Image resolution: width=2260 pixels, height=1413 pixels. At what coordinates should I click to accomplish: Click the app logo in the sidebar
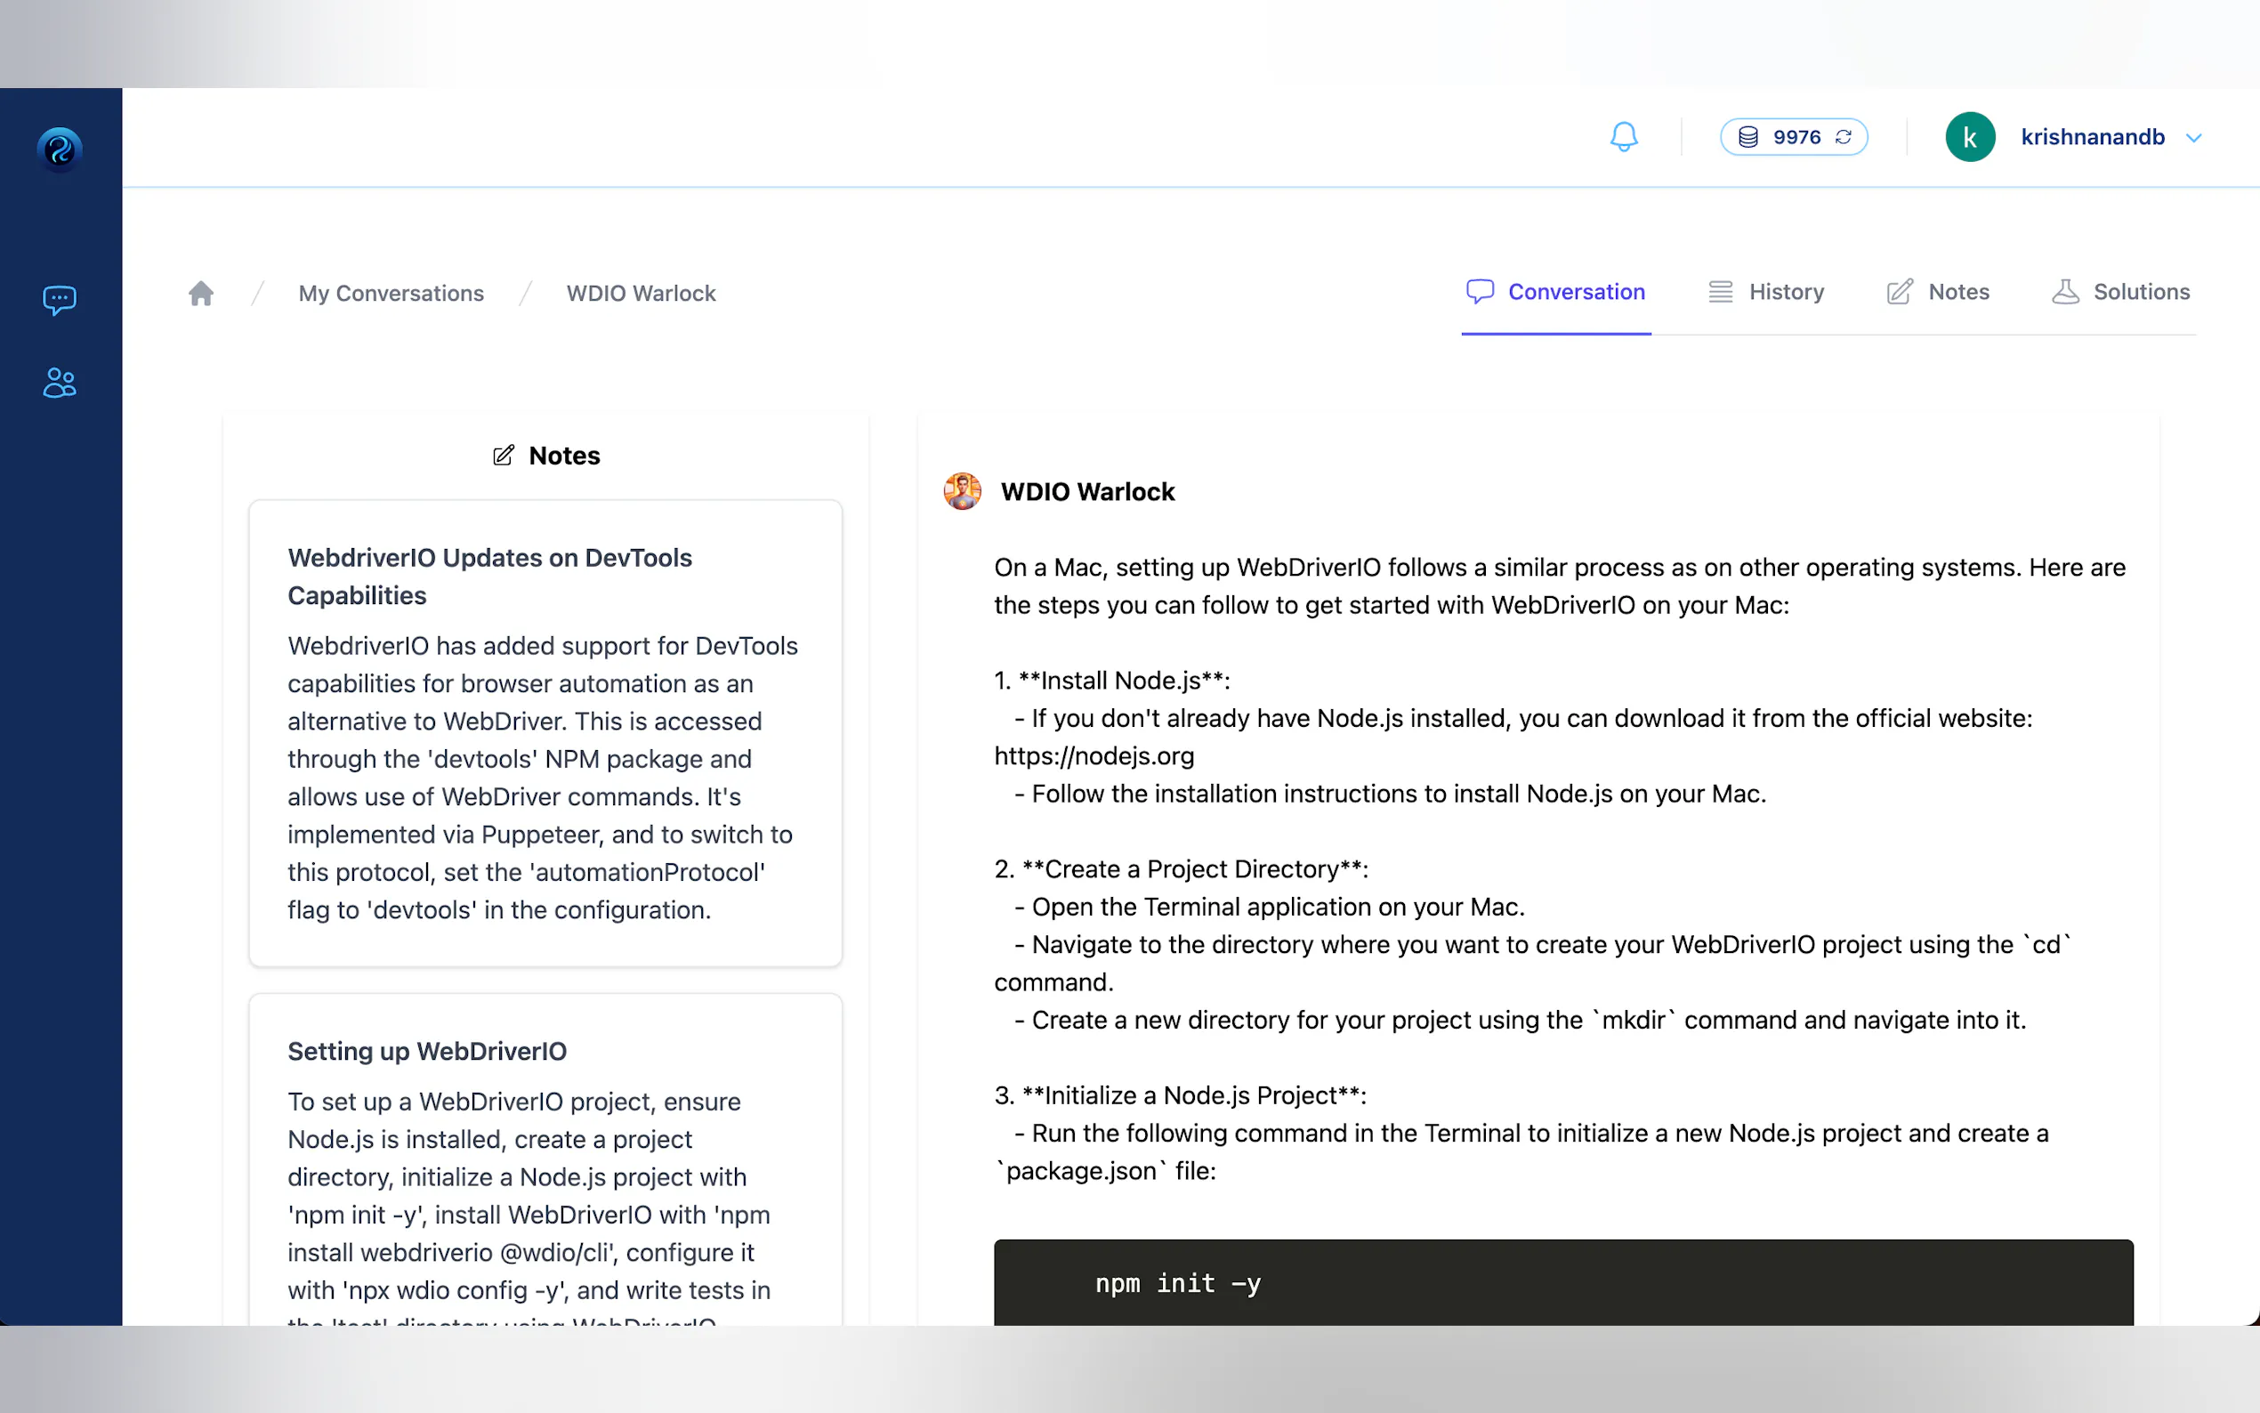[60, 149]
